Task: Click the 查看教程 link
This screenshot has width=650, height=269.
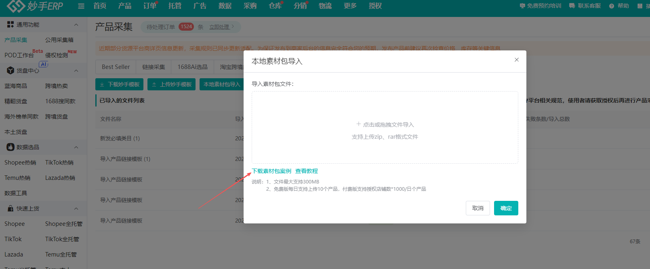Action: 307,171
